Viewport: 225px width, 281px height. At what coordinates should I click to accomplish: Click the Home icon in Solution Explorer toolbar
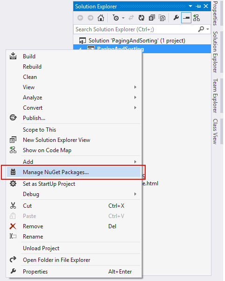click(101, 18)
